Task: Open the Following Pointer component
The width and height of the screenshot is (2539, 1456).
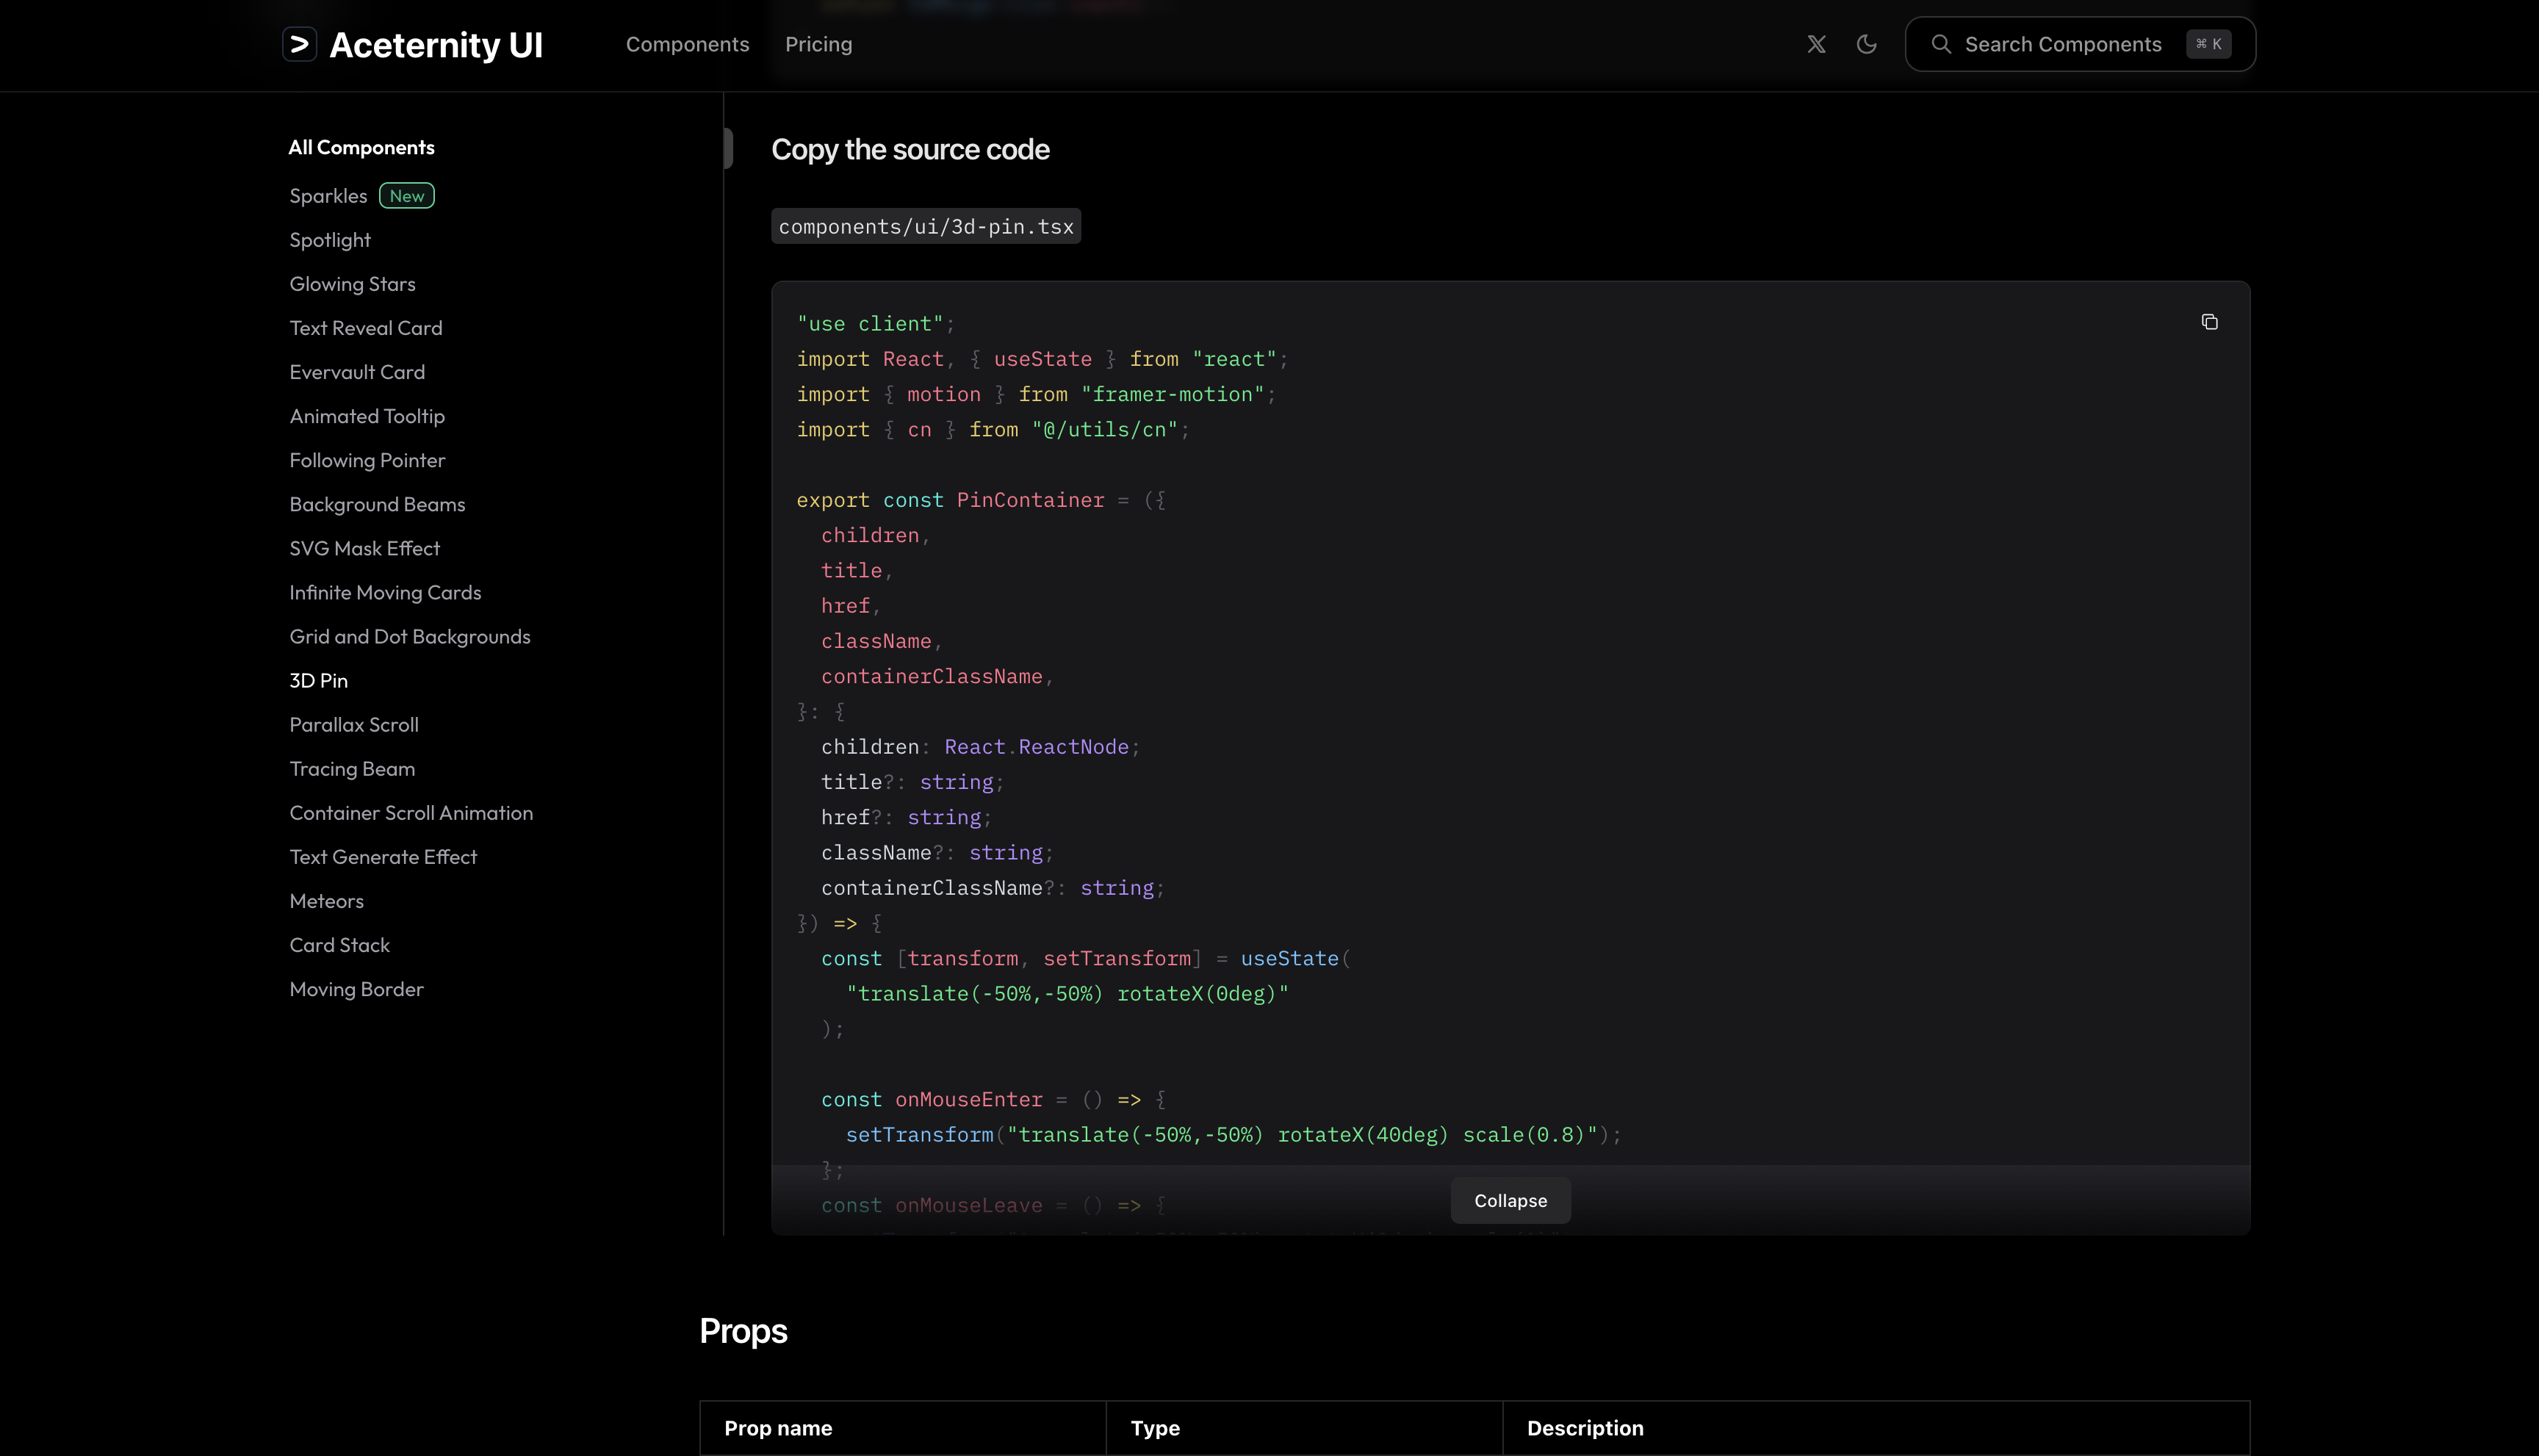Action: 367,460
